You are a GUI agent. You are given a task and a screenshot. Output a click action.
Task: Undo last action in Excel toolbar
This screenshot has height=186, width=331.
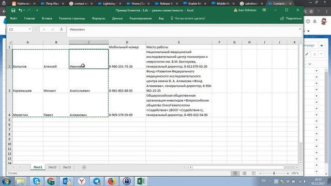tap(20, 10)
